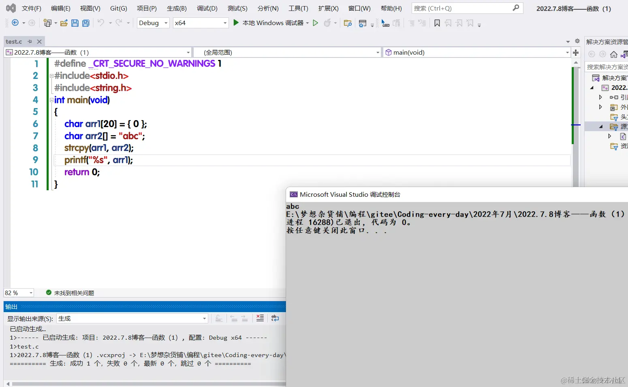Open the x64 platform dropdown
Image resolution: width=628 pixels, height=387 pixels.
point(201,23)
